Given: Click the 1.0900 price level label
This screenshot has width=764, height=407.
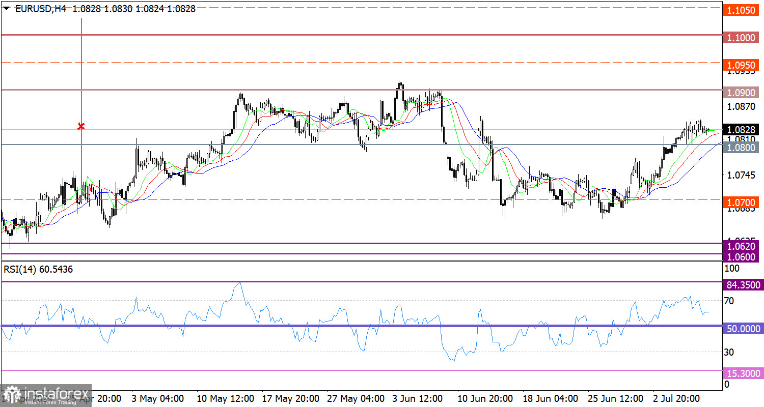Looking at the screenshot, I should (x=742, y=93).
